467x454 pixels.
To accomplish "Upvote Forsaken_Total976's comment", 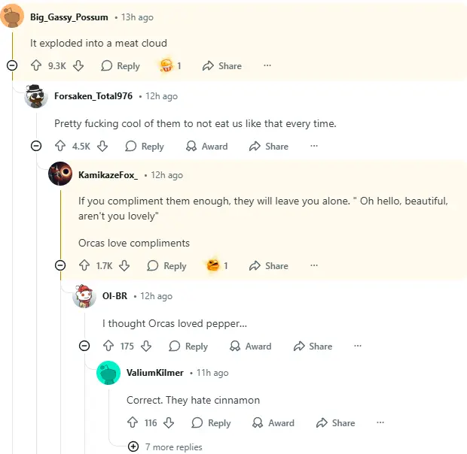I will click(60, 147).
